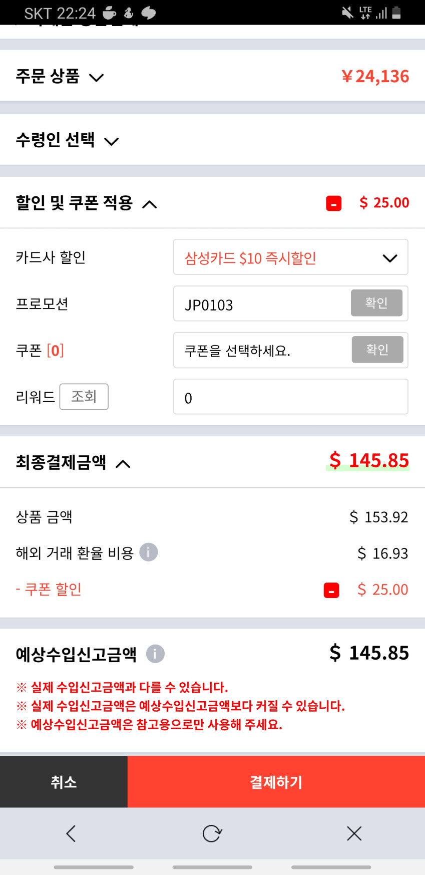The width and height of the screenshot is (425, 875).
Task: Collapse the 최종결제금액 section
Action: tap(123, 463)
